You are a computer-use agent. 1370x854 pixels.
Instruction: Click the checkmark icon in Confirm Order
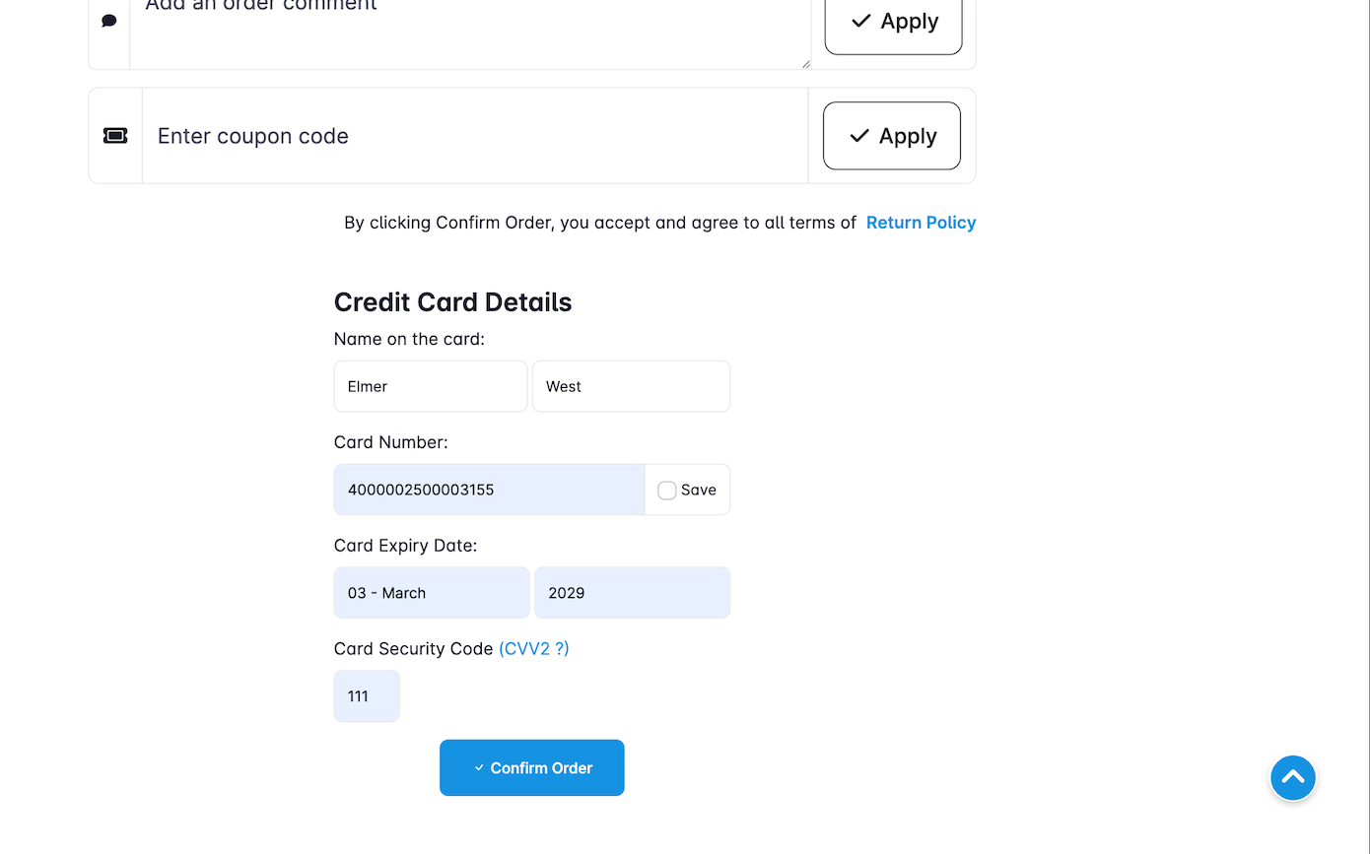coord(479,768)
